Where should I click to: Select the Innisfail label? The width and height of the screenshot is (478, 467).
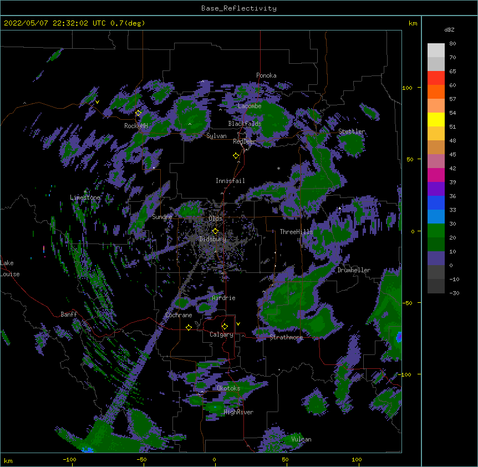[230, 181]
